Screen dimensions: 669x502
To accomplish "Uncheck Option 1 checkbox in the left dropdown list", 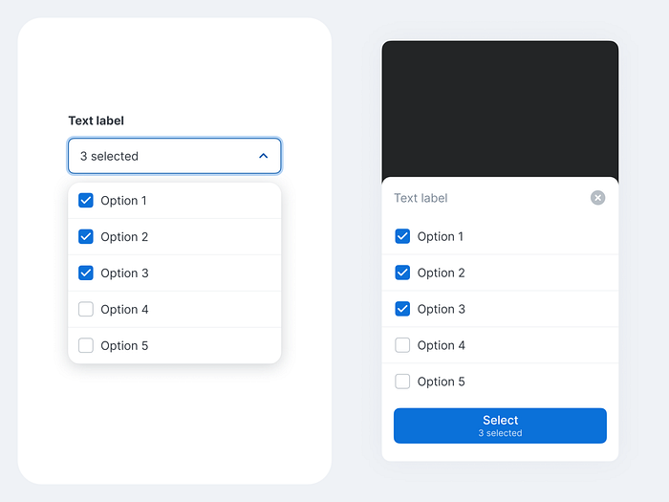I will (x=86, y=201).
